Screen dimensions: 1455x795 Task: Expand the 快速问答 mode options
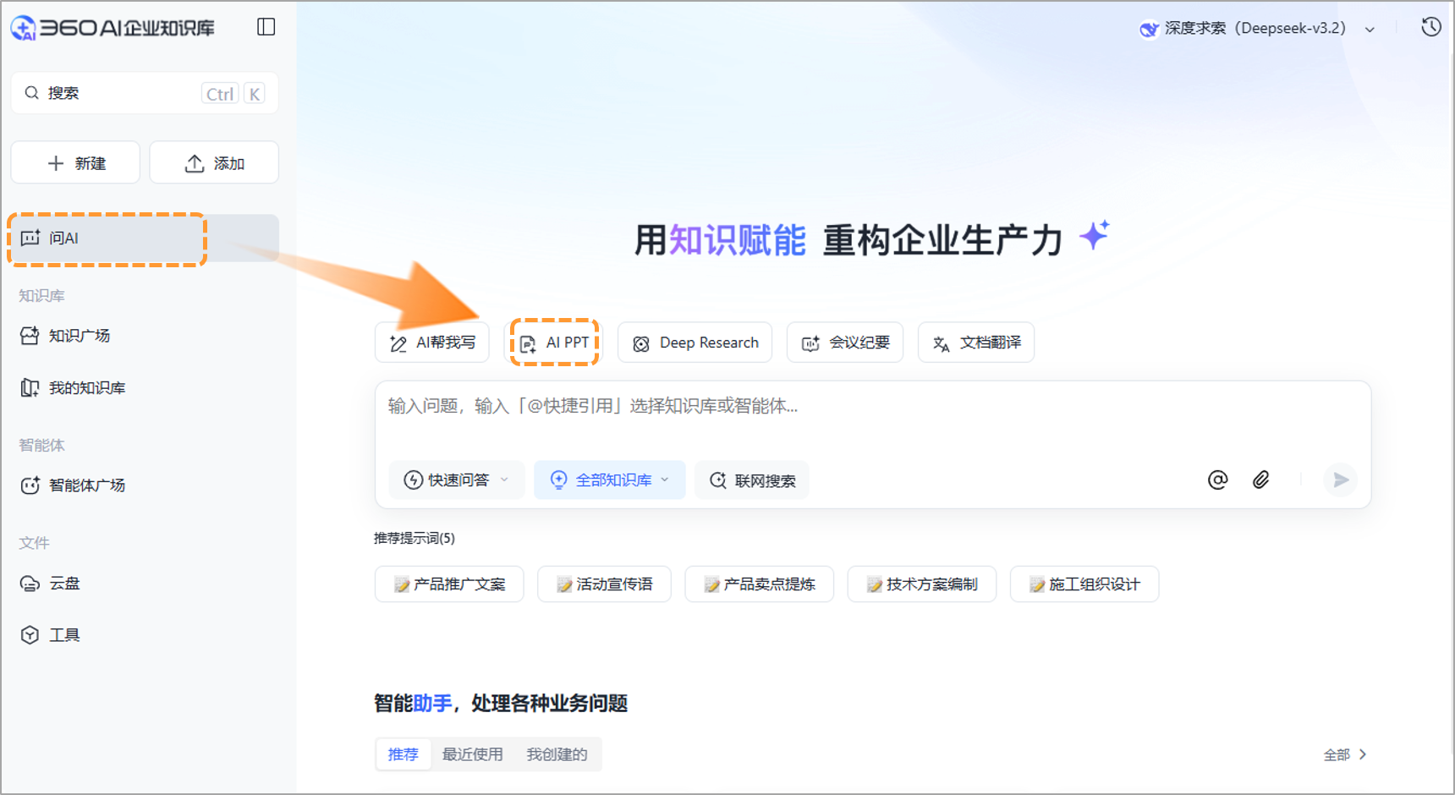[505, 480]
